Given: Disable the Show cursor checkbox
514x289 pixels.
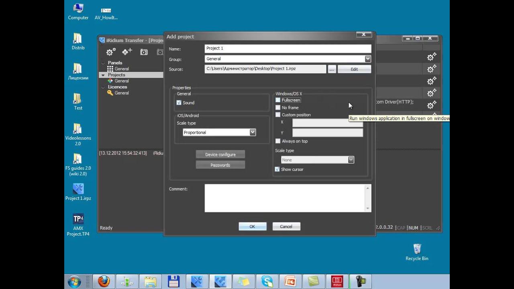Looking at the screenshot, I should (277, 169).
